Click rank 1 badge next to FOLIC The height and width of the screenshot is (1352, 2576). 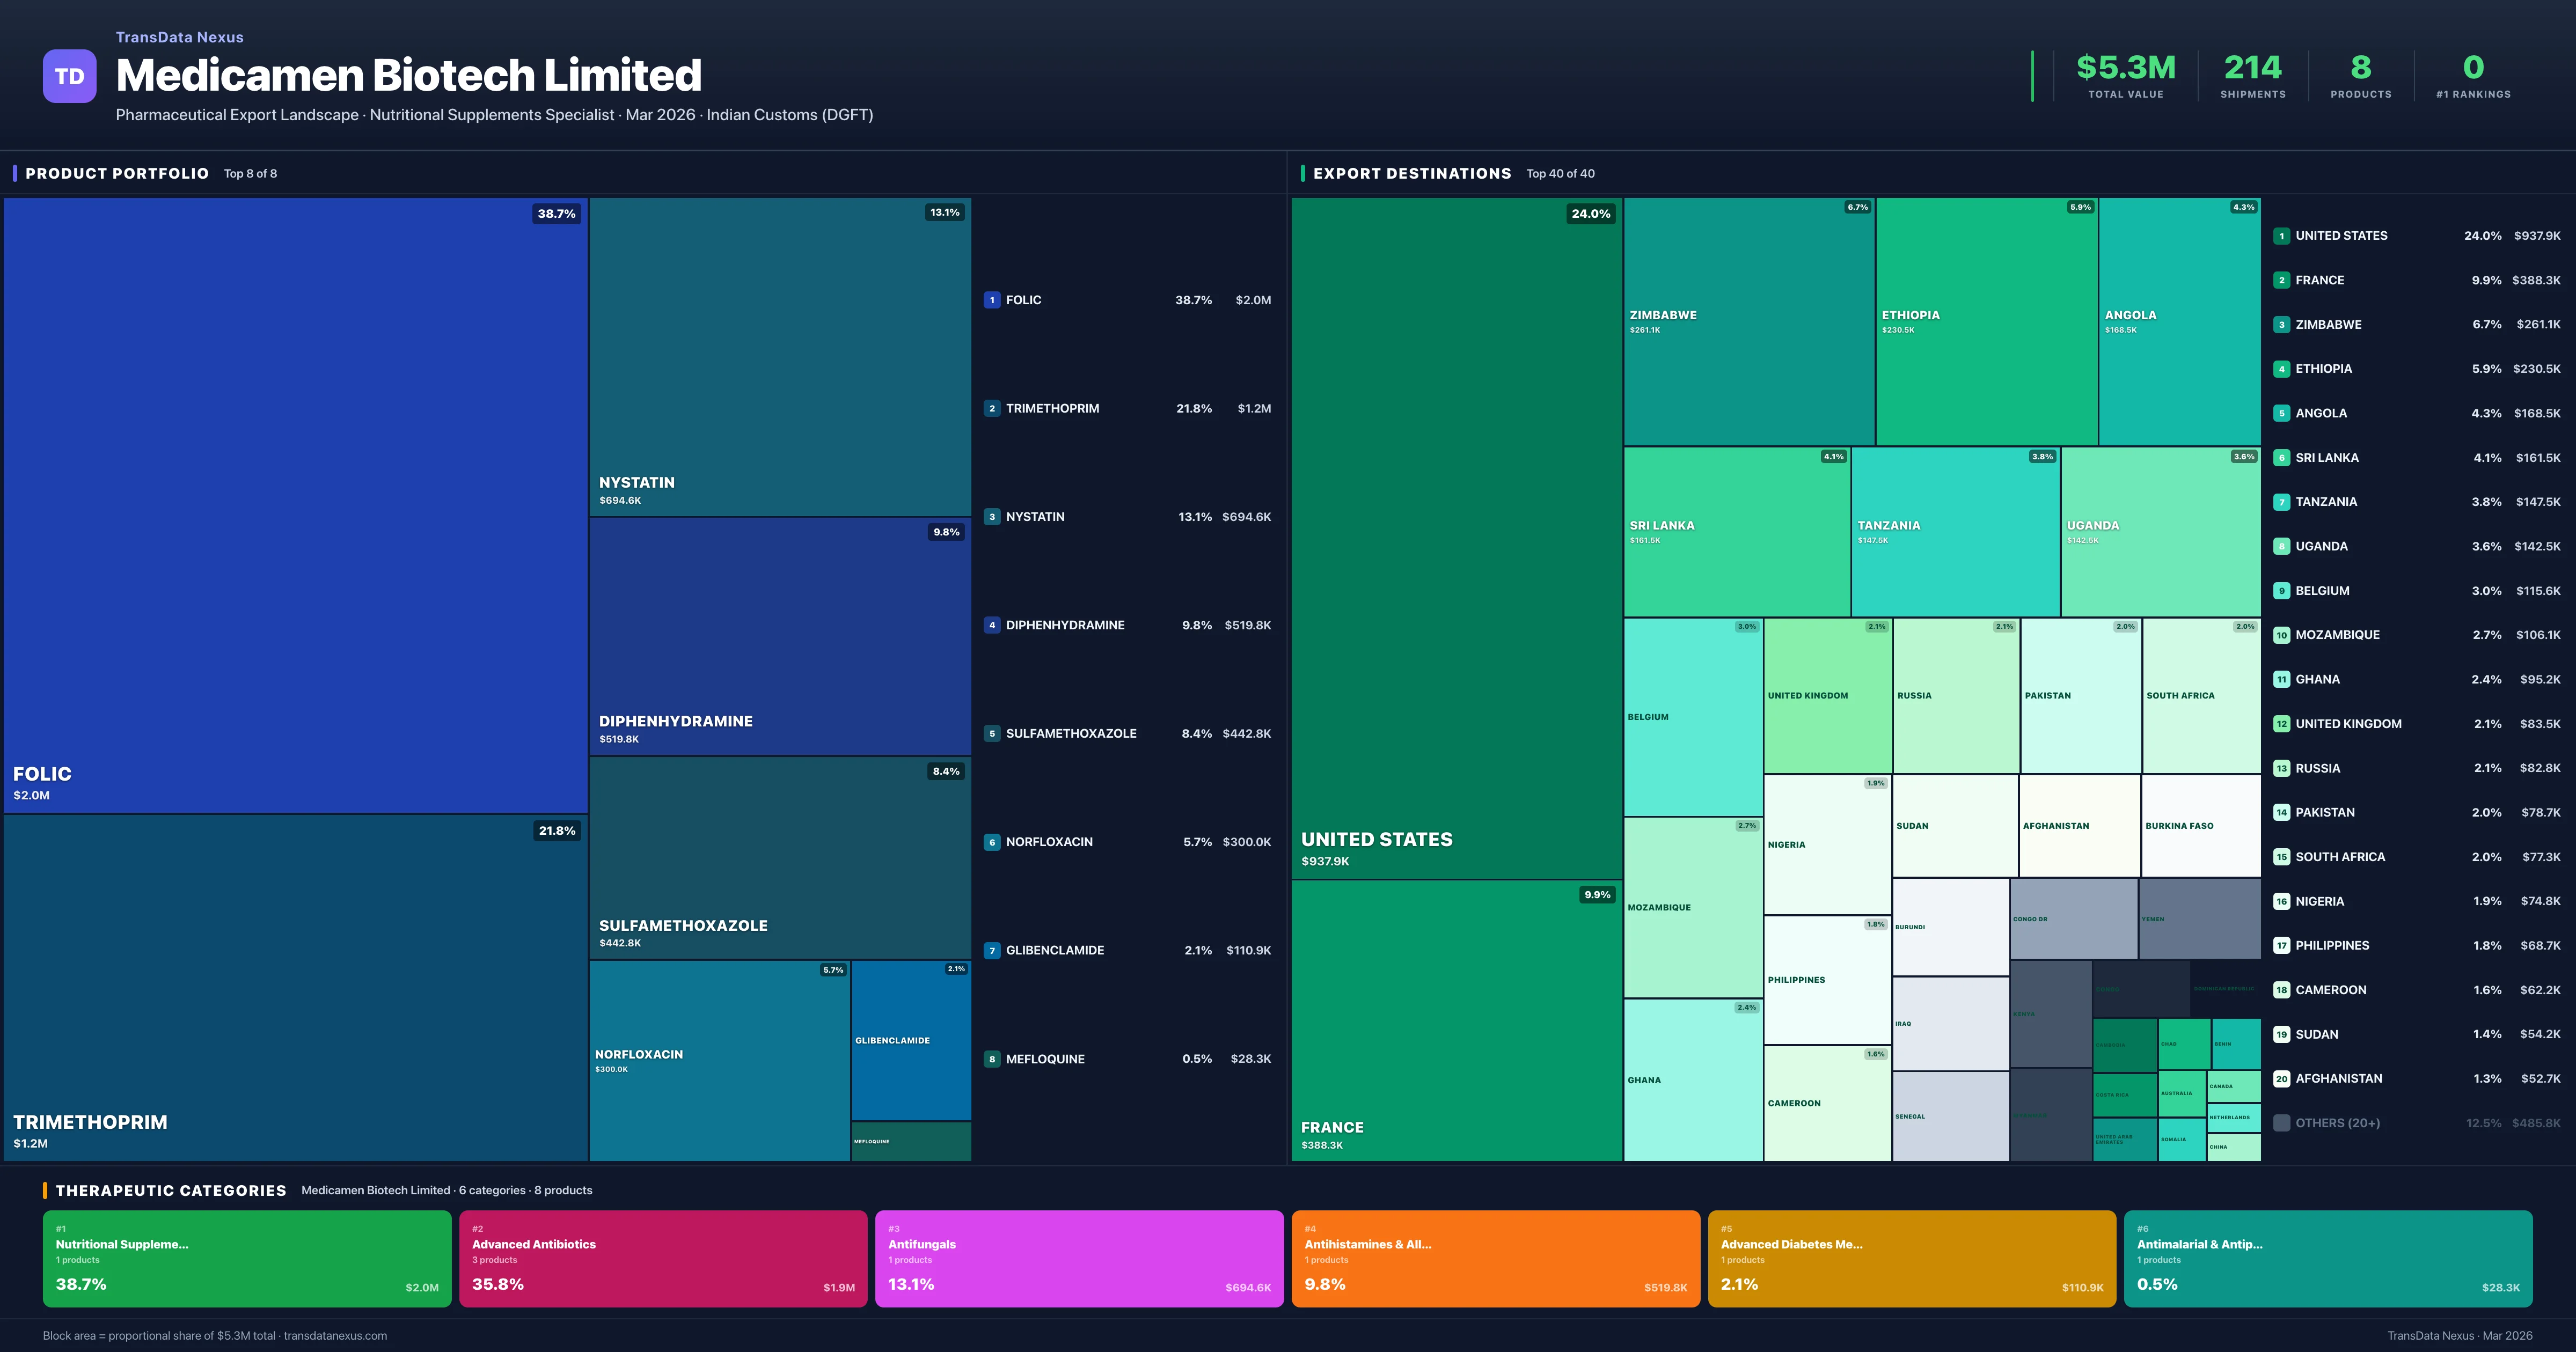pos(991,300)
